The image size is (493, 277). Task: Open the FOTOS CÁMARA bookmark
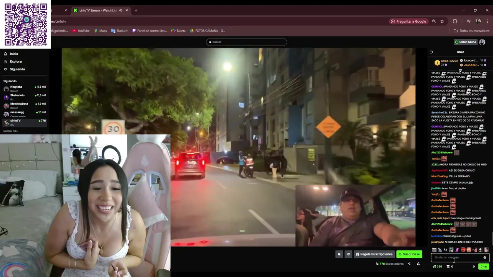pyautogui.click(x=207, y=31)
